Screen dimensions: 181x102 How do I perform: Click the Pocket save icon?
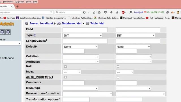point(105,12)
